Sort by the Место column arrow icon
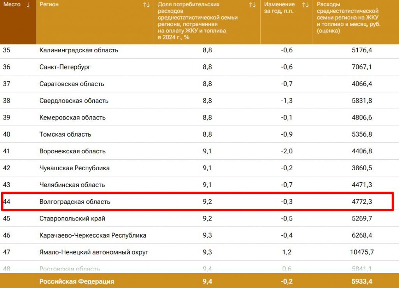This screenshot has width=399, height=288. pyautogui.click(x=28, y=5)
